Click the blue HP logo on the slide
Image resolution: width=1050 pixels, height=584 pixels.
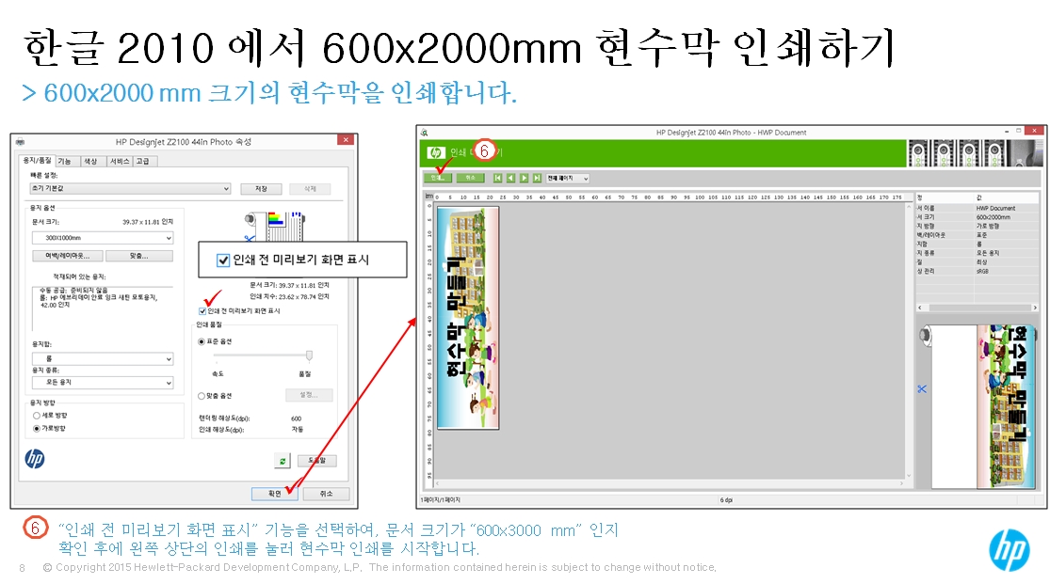pyautogui.click(x=1010, y=550)
